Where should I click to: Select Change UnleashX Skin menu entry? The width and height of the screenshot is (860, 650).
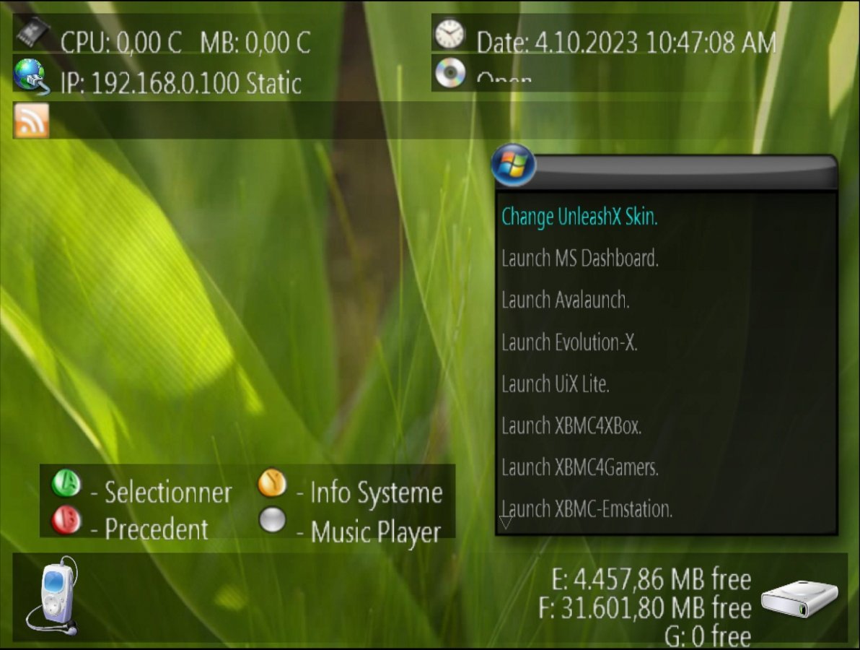[580, 217]
